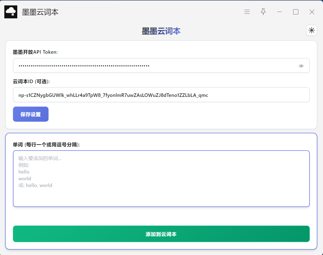The width and height of the screenshot is (323, 255).
Task: Pin the window with the pushpin icon
Action: [x=263, y=12]
